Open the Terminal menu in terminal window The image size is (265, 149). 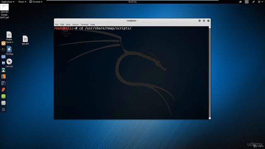[84, 24]
